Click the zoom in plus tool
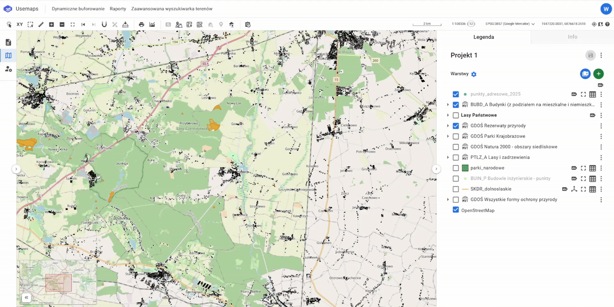614x307 pixels. click(51, 24)
